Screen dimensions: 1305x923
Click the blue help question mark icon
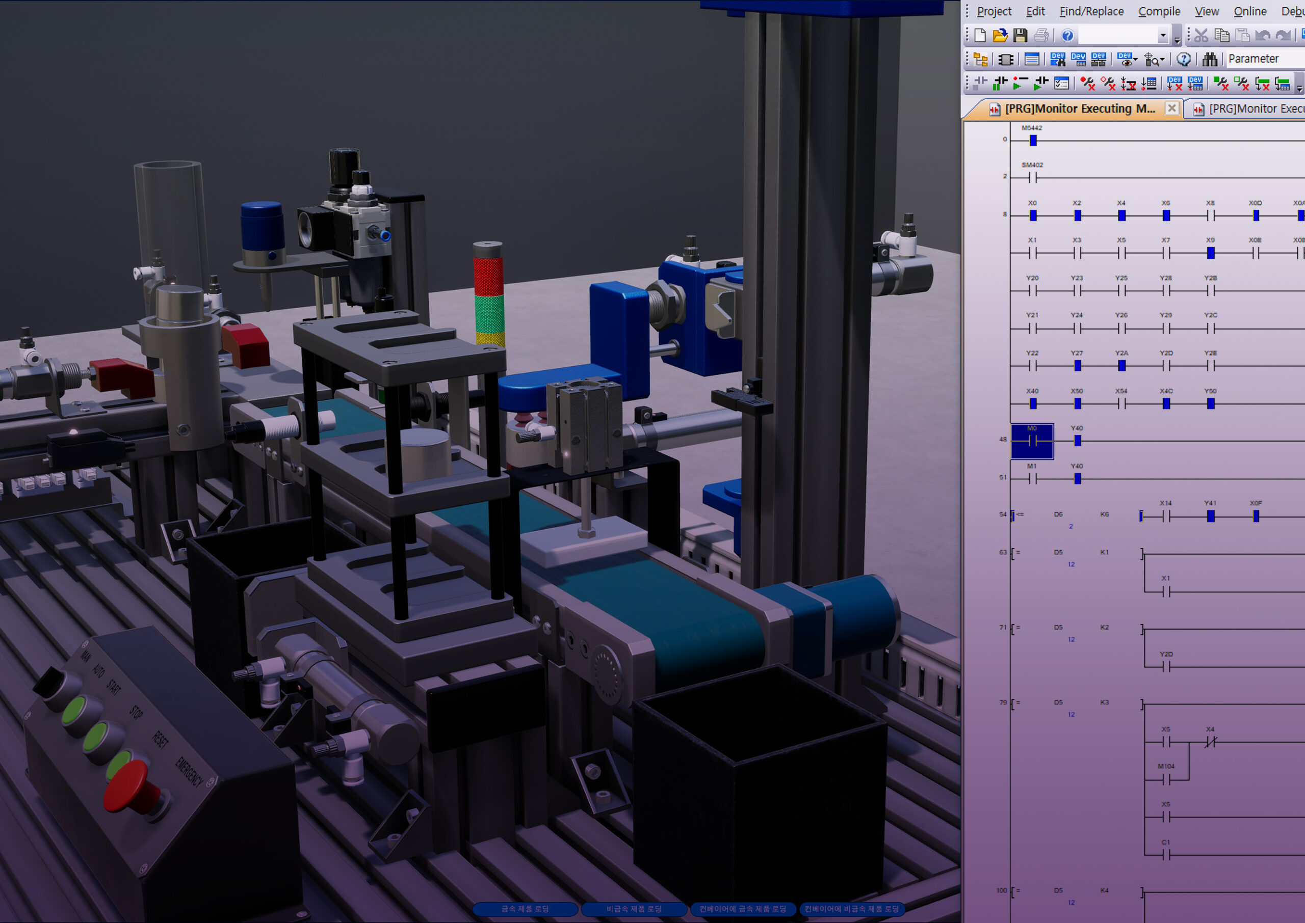[1067, 35]
